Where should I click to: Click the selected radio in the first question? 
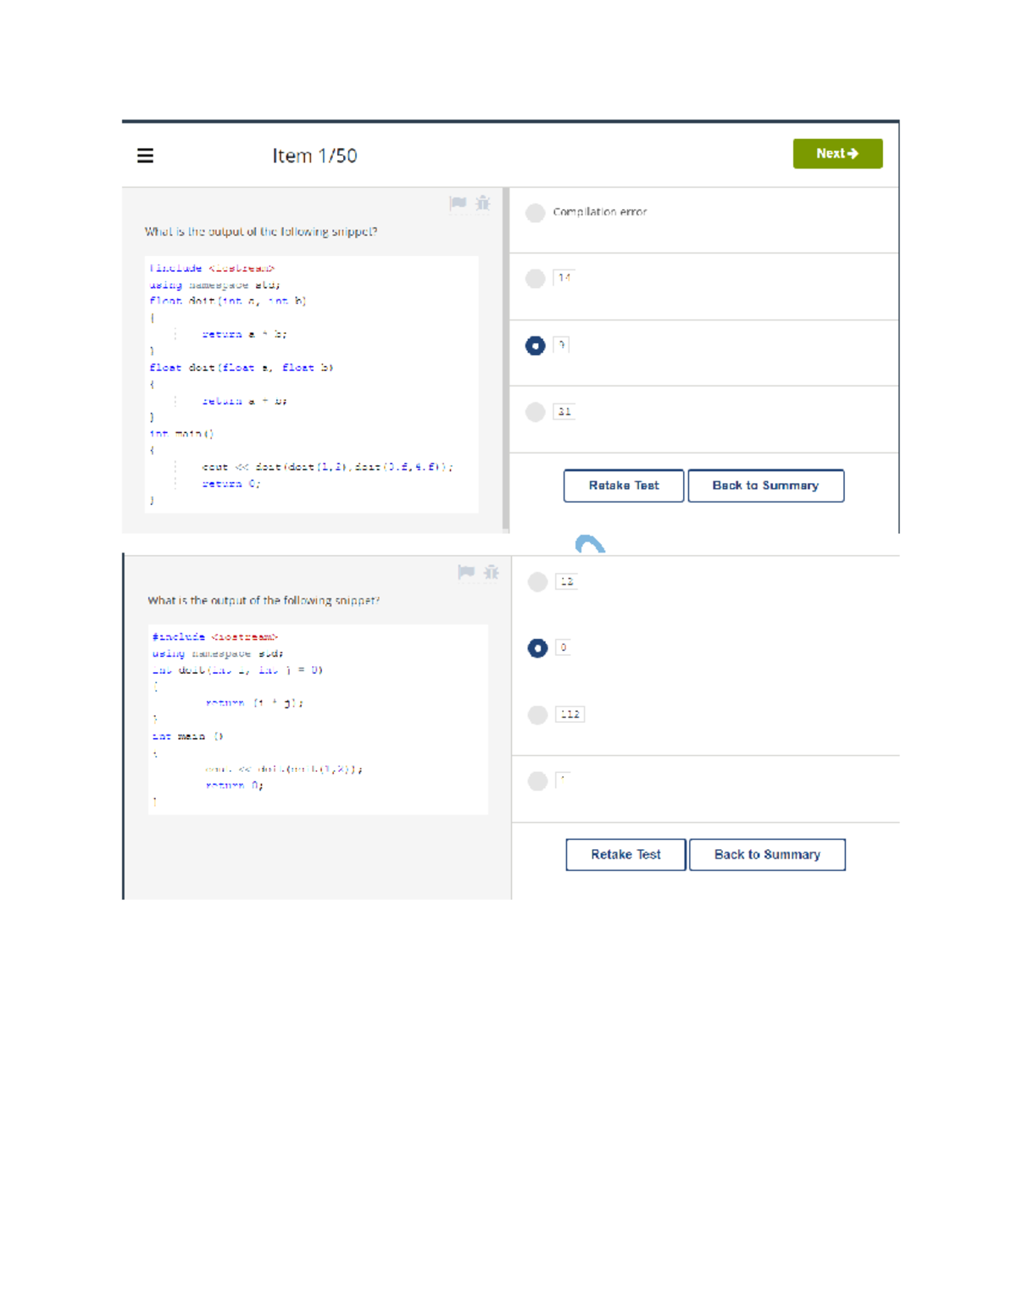(x=536, y=346)
